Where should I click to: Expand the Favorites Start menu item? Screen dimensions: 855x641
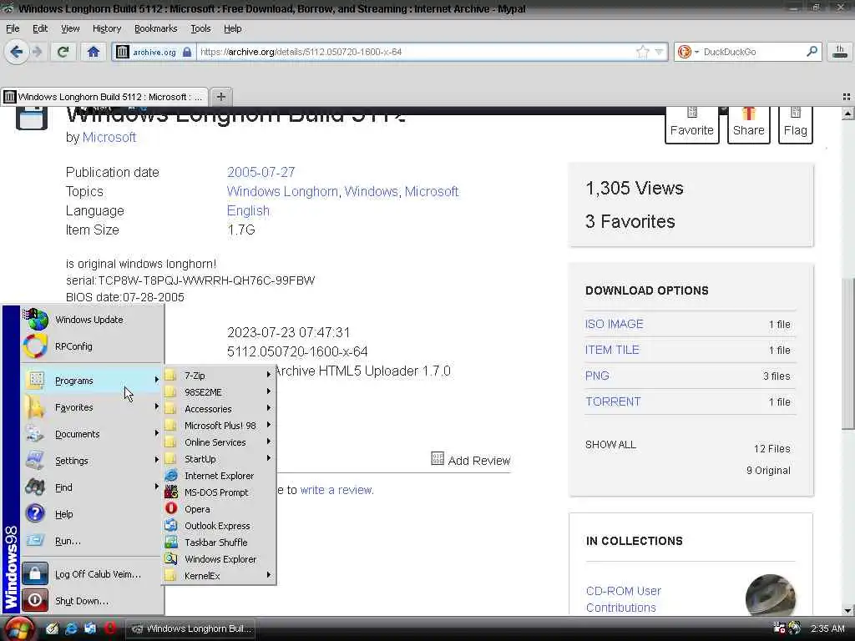click(93, 407)
